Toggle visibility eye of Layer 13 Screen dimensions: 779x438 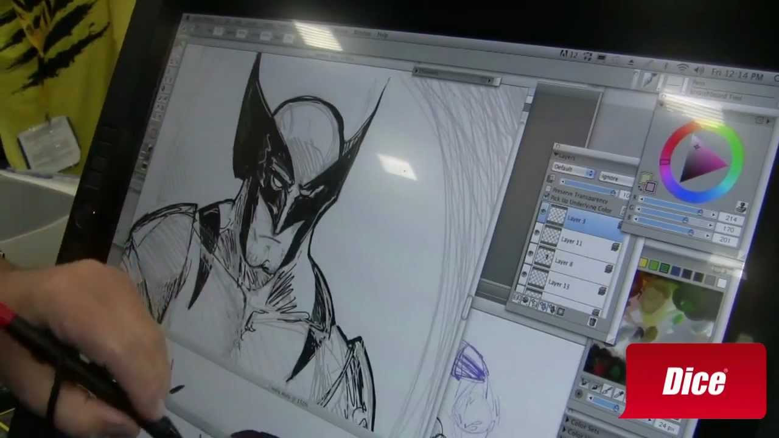[524, 274]
